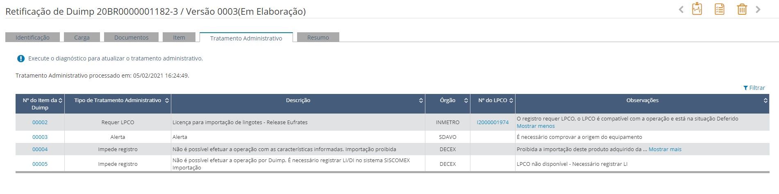Screen dimensions: 779x194
Task: Delete the Duimp with the trash icon
Action: tap(742, 9)
